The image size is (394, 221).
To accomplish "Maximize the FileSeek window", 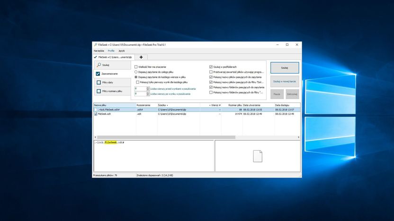I will tap(287, 44).
